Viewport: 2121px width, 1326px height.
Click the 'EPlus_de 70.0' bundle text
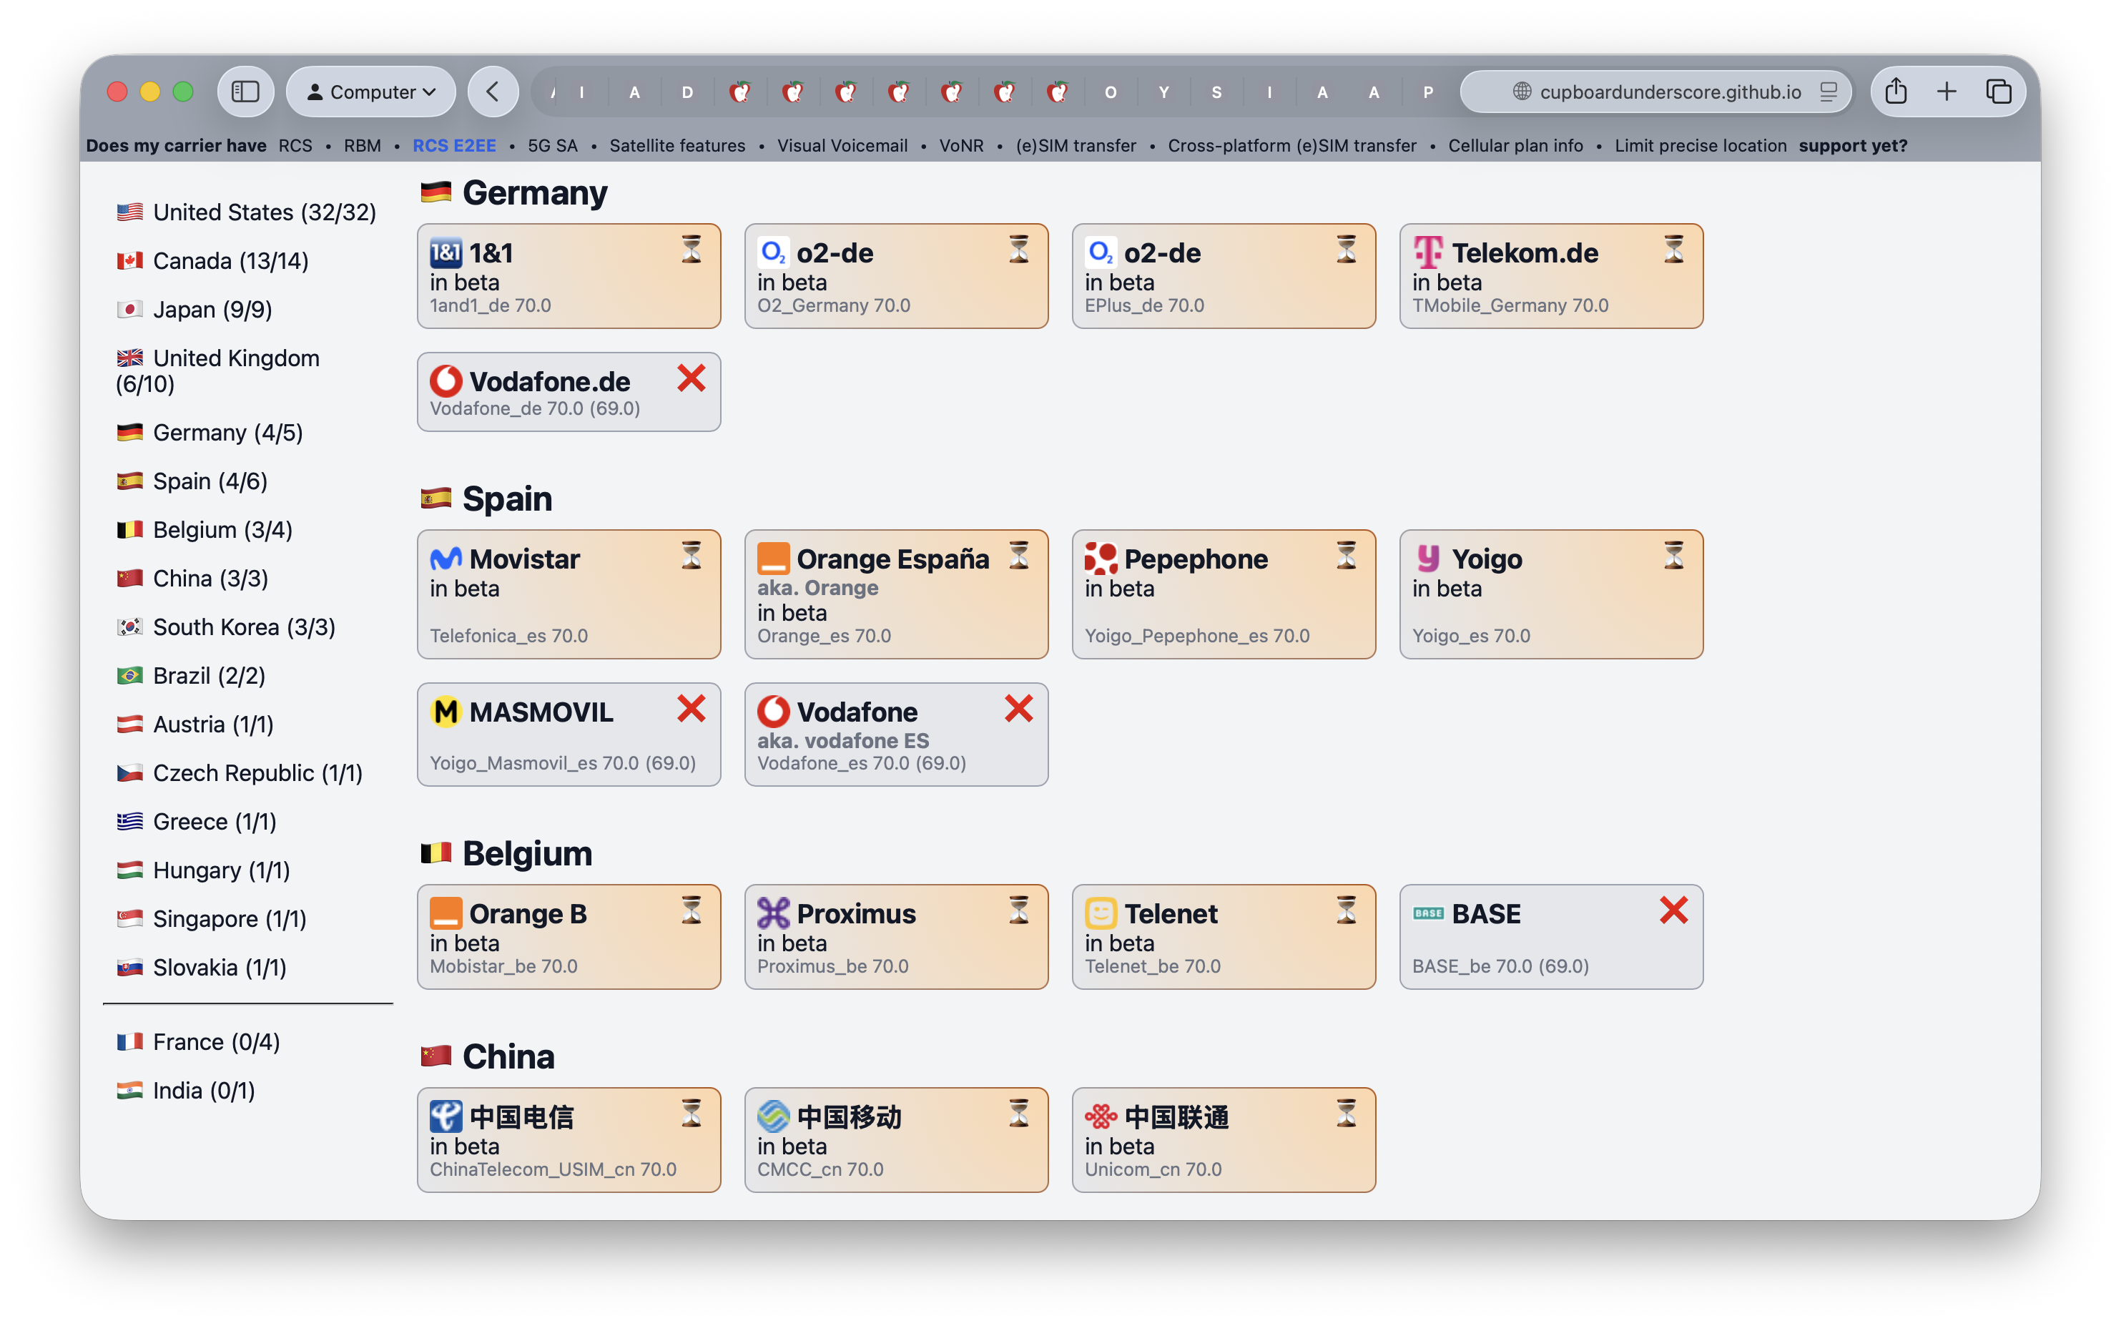pos(1144,305)
